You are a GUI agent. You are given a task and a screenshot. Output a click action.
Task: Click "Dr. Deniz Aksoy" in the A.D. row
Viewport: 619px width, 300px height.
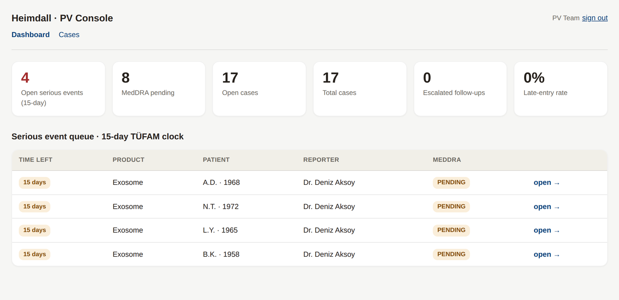click(329, 182)
